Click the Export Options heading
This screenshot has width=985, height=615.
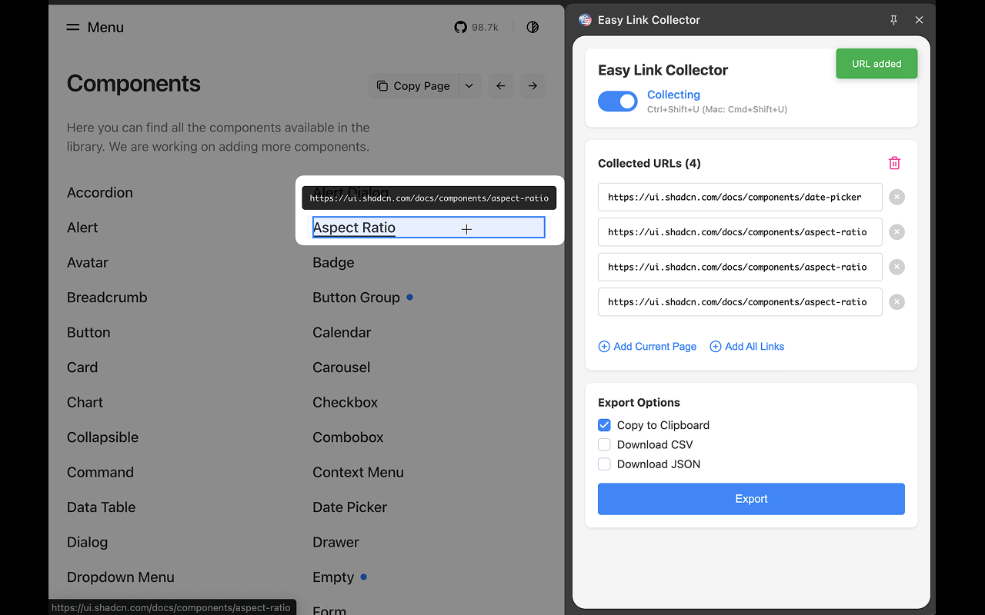pos(639,403)
